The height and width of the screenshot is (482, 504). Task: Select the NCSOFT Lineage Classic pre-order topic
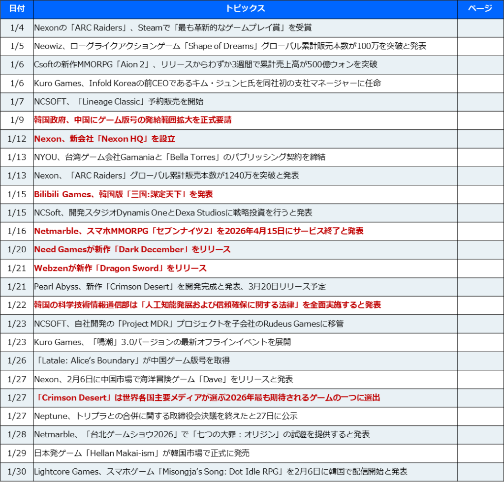(x=119, y=102)
